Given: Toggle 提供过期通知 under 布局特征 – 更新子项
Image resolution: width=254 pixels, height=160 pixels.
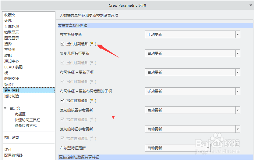Looking at the screenshot, I should 62,82.
